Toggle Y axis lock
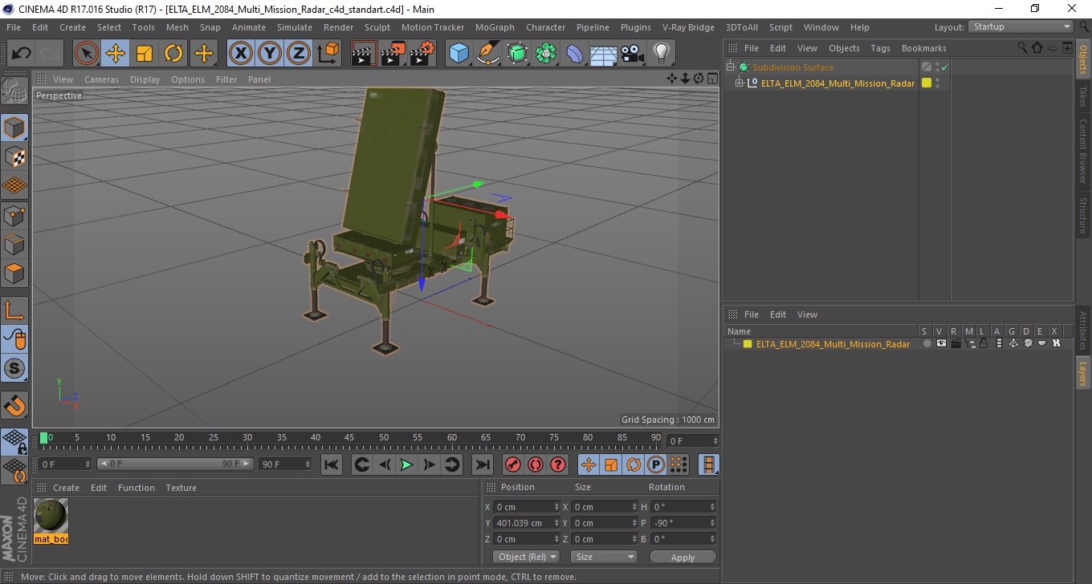This screenshot has width=1092, height=584. [270, 54]
